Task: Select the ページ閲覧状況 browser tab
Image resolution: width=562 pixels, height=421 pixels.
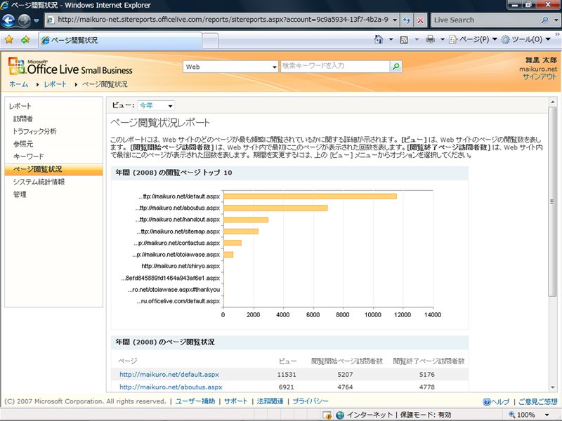Action: point(120,40)
